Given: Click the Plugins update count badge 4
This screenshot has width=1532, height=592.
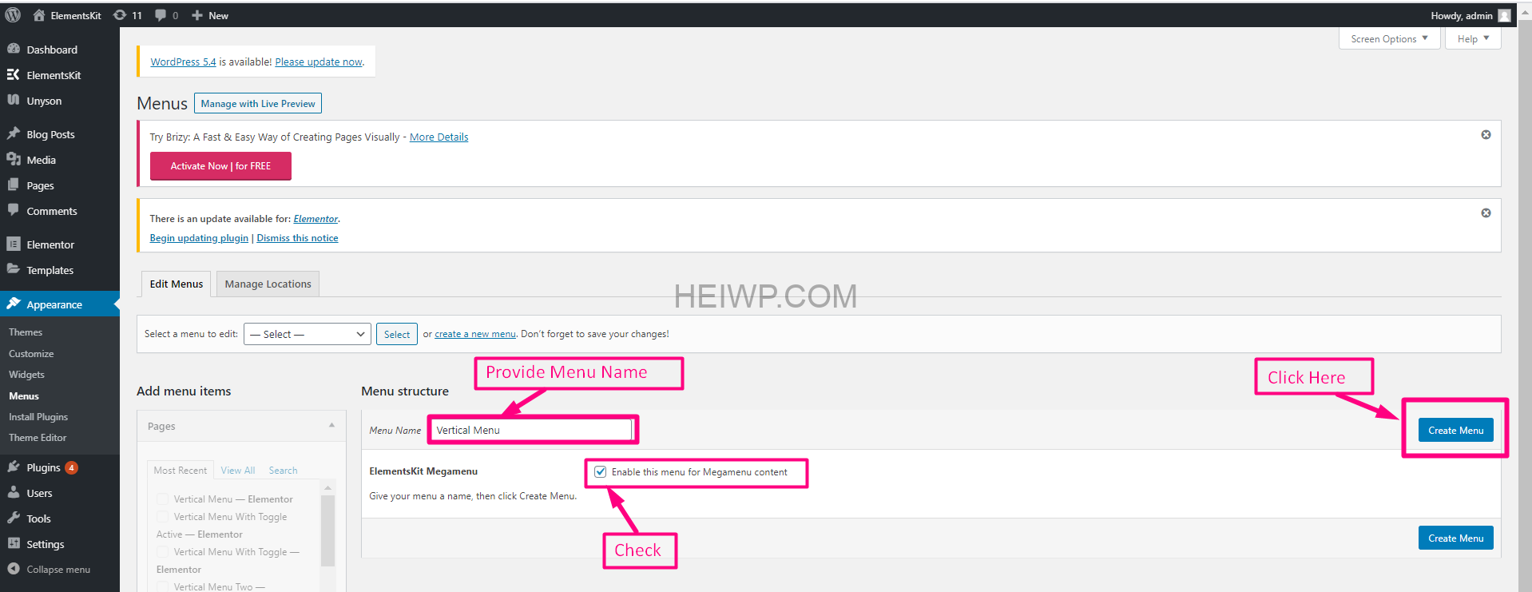Looking at the screenshot, I should click(x=71, y=467).
